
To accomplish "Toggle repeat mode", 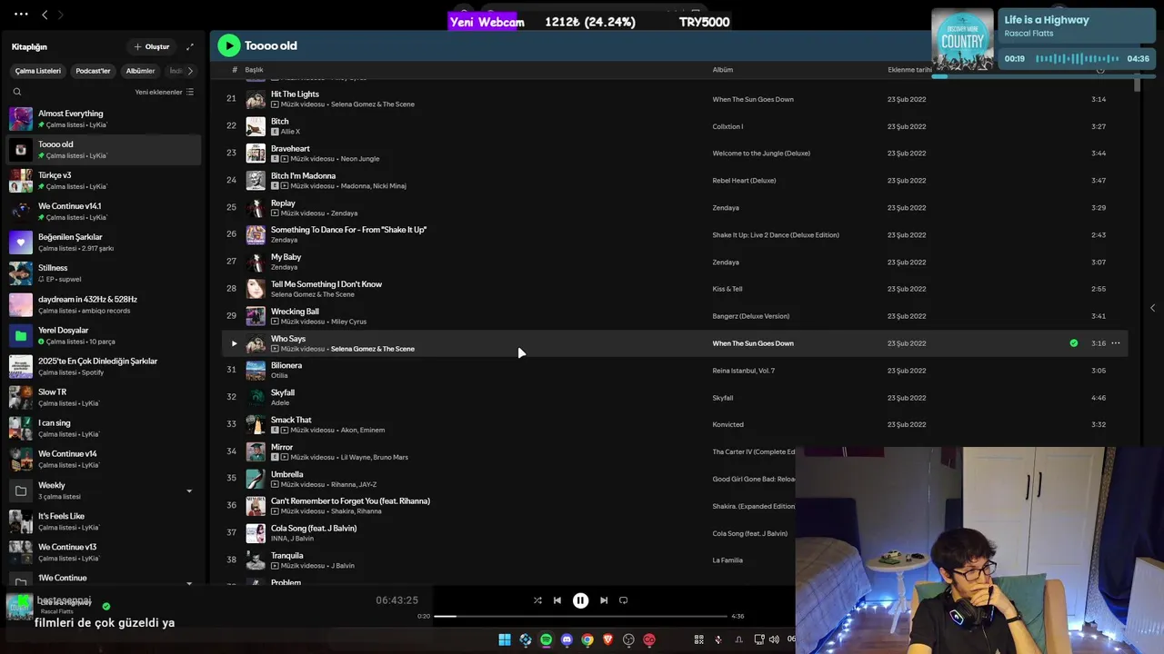I will [624, 600].
